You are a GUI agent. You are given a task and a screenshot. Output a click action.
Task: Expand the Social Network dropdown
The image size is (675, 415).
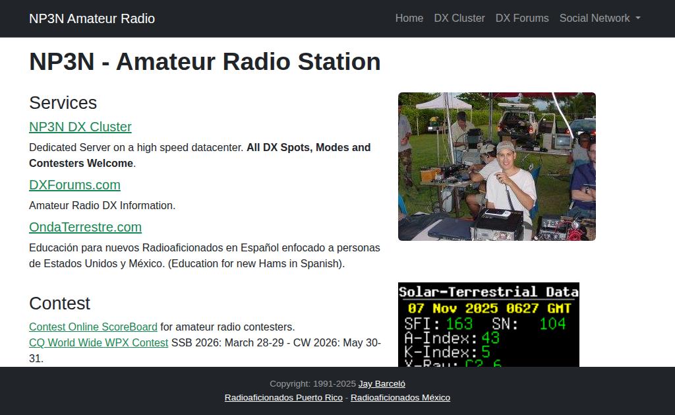point(599,18)
